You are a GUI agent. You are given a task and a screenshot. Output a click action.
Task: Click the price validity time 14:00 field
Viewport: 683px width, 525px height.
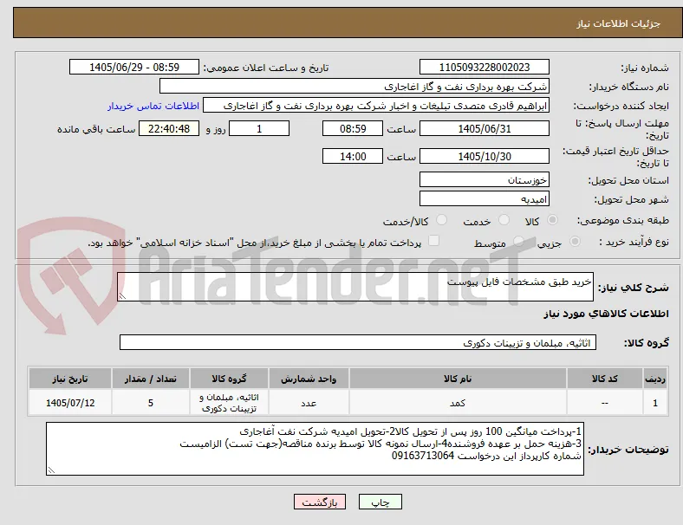pyautogui.click(x=353, y=156)
